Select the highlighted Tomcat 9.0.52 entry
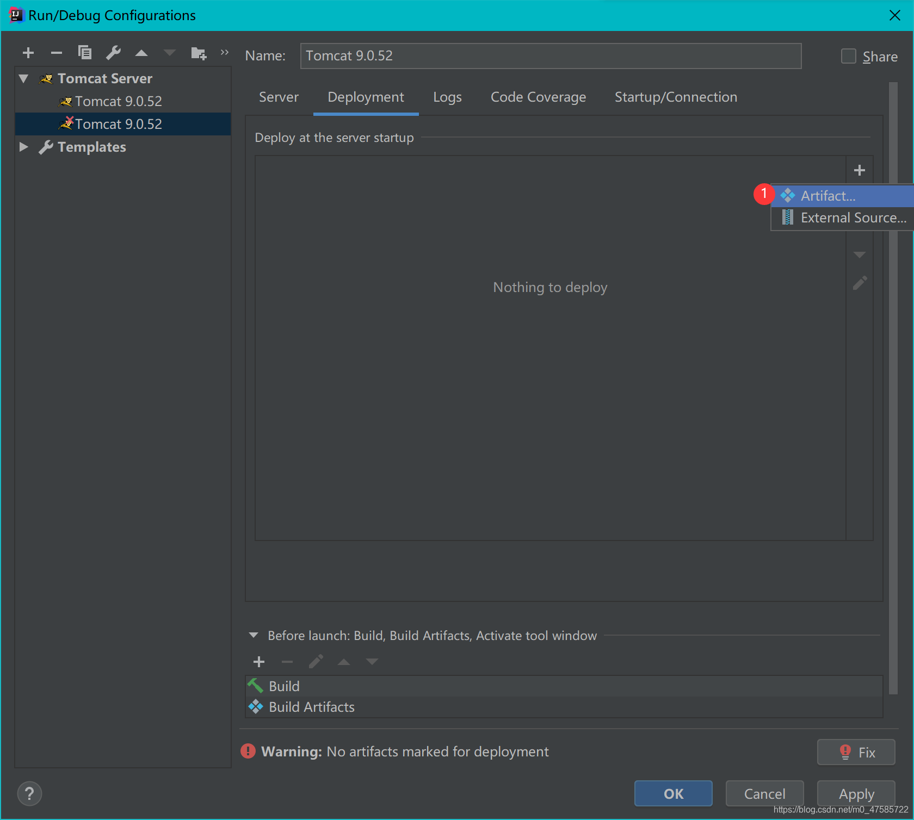Image resolution: width=914 pixels, height=820 pixels. pyautogui.click(x=123, y=124)
